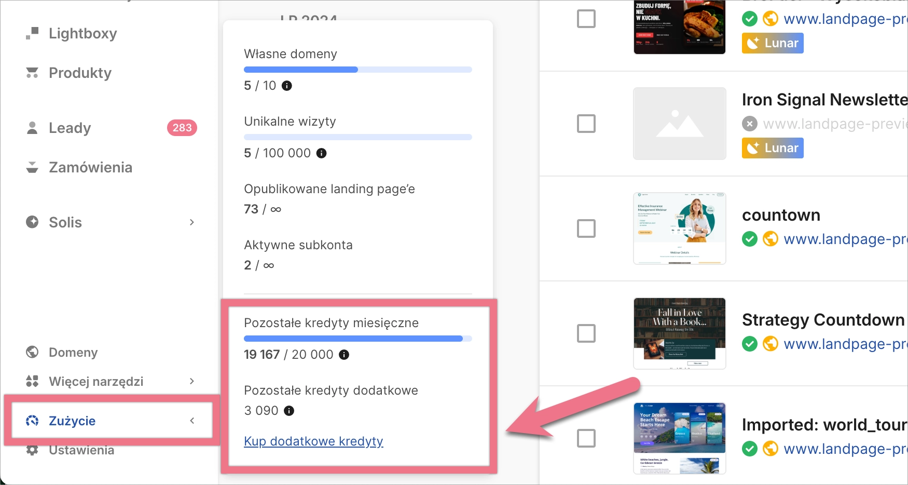The height and width of the screenshot is (485, 908).
Task: Click the Zużycie usage gauge icon
Action: tap(32, 421)
